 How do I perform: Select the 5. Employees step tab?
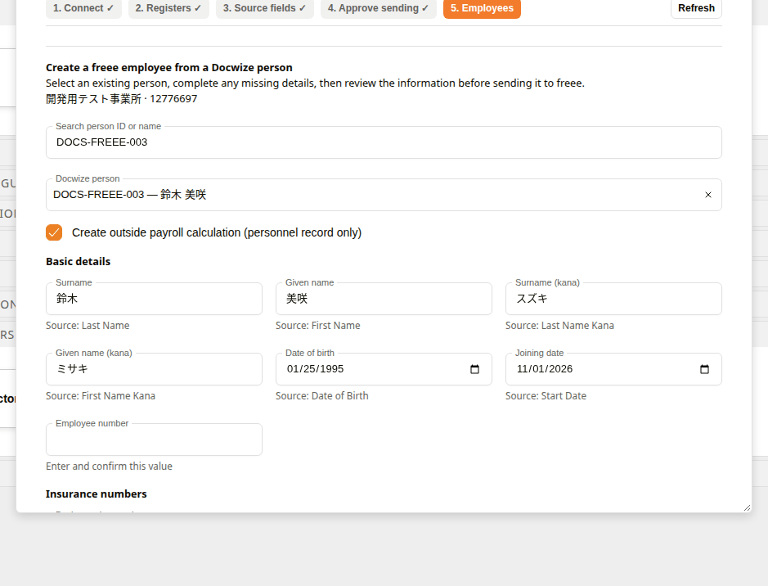pos(482,8)
